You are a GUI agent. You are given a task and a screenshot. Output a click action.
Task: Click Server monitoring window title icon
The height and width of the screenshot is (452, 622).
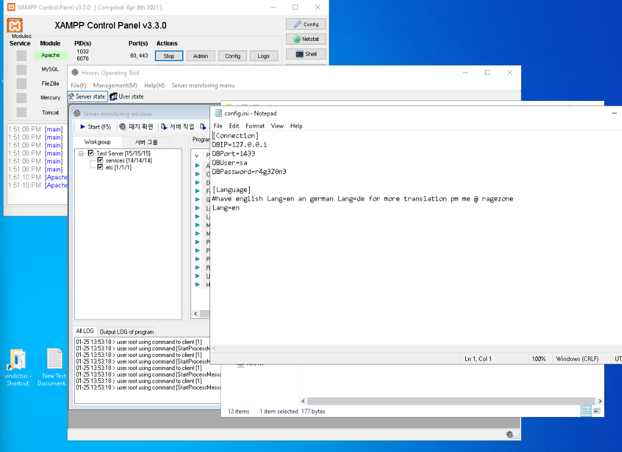[77, 113]
